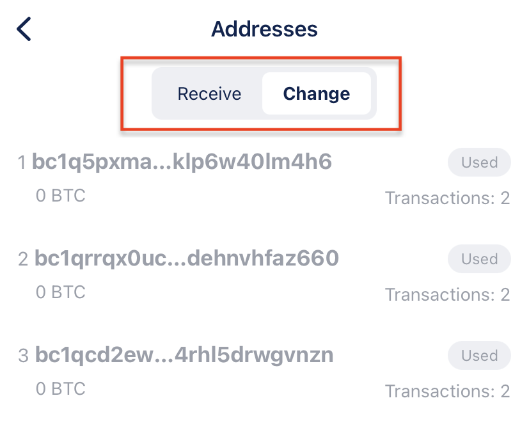Image resolution: width=529 pixels, height=421 pixels.
Task: Click the Used badge on address 2
Action: (479, 259)
